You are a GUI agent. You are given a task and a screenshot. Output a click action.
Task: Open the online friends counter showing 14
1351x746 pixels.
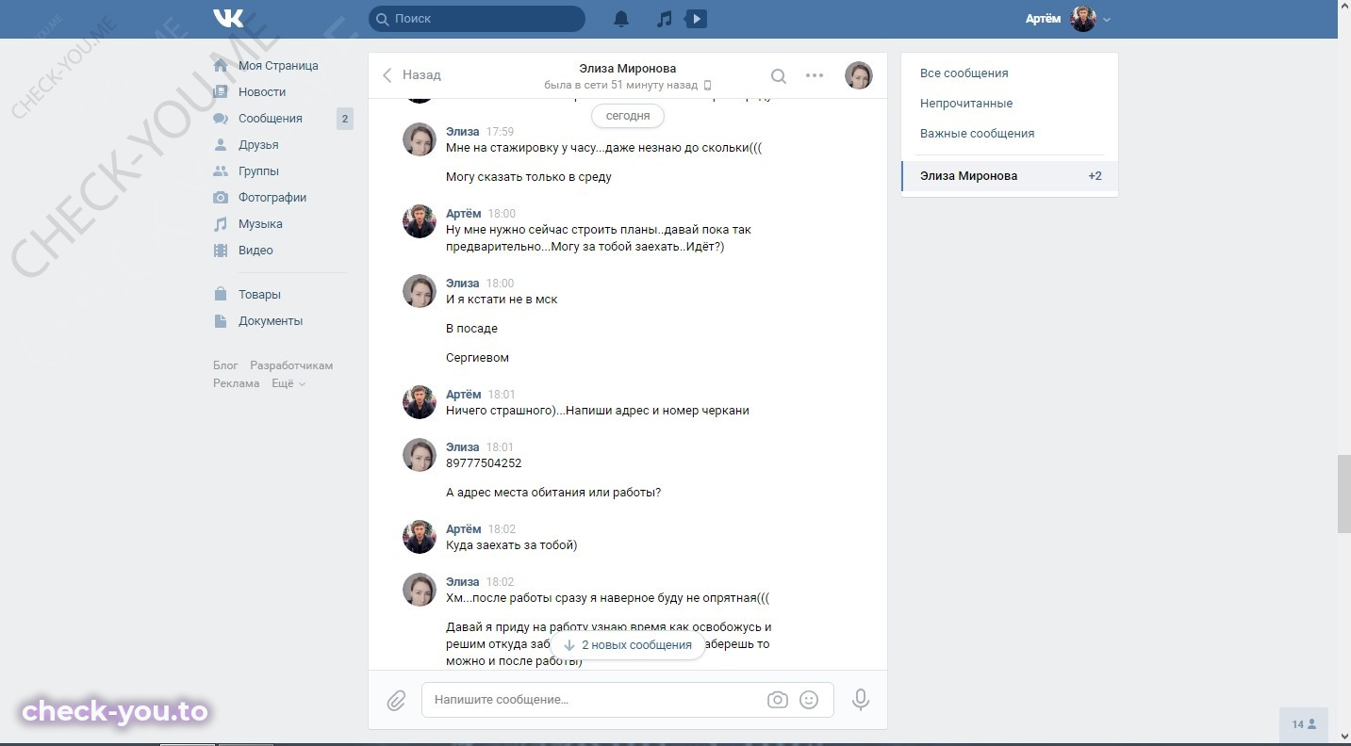click(x=1304, y=724)
